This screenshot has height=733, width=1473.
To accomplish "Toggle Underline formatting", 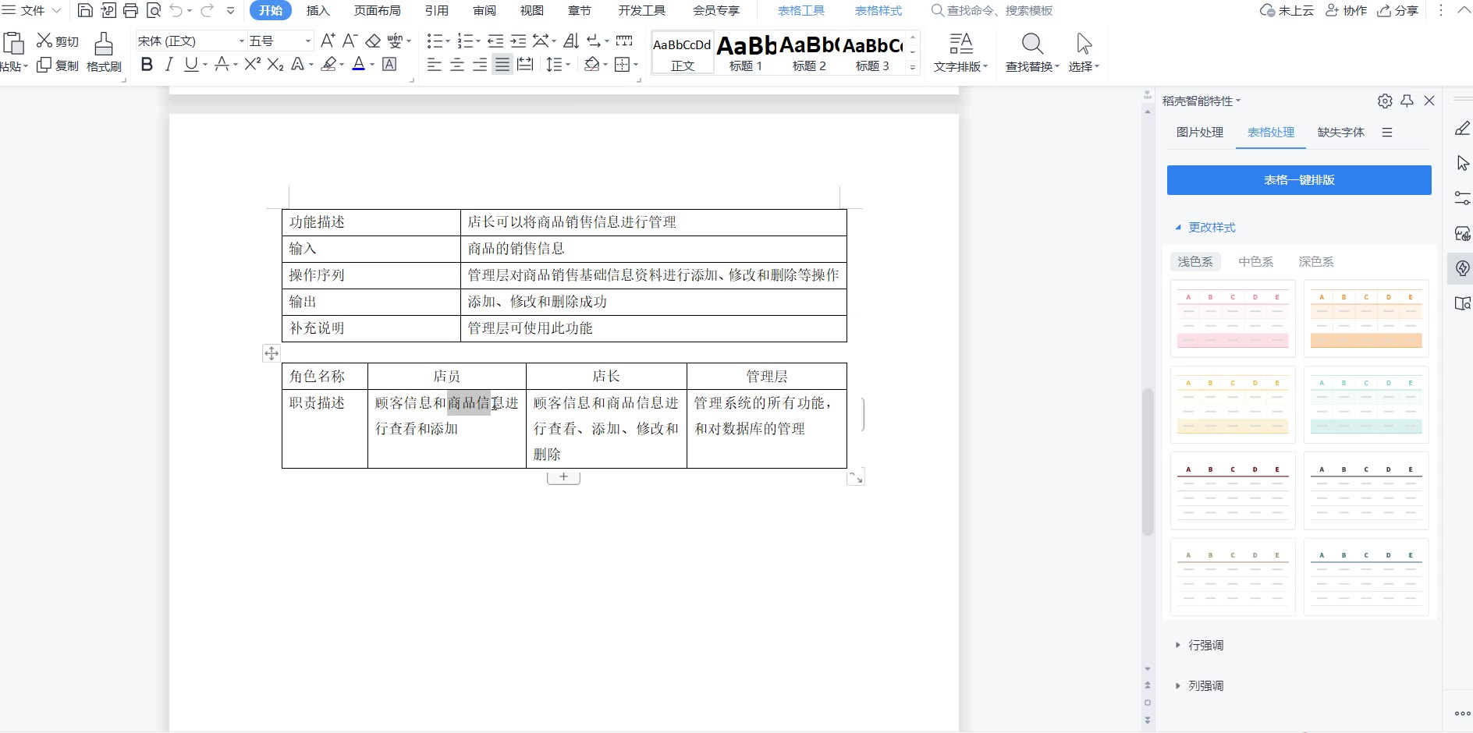I will click(191, 65).
